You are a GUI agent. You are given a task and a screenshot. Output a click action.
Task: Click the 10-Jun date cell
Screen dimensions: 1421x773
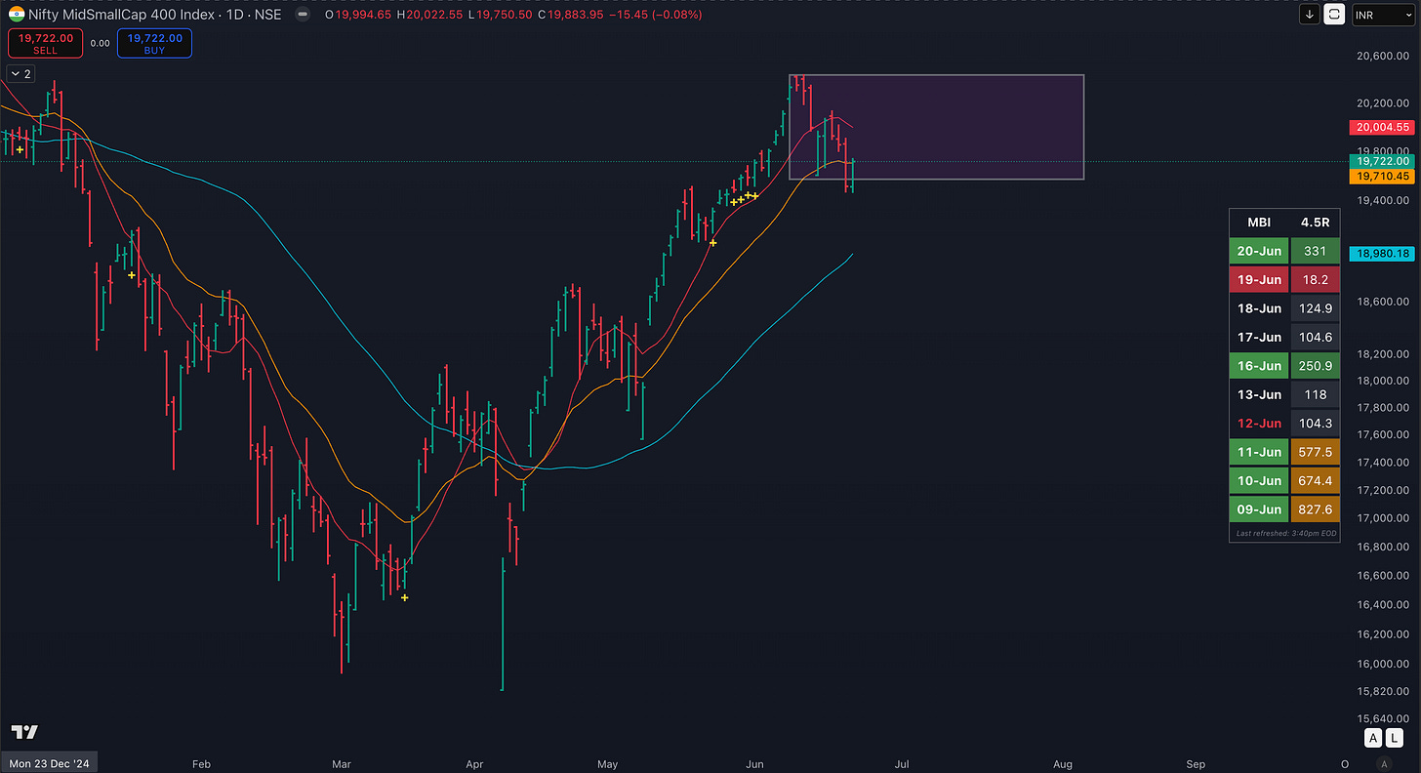[x=1259, y=481]
